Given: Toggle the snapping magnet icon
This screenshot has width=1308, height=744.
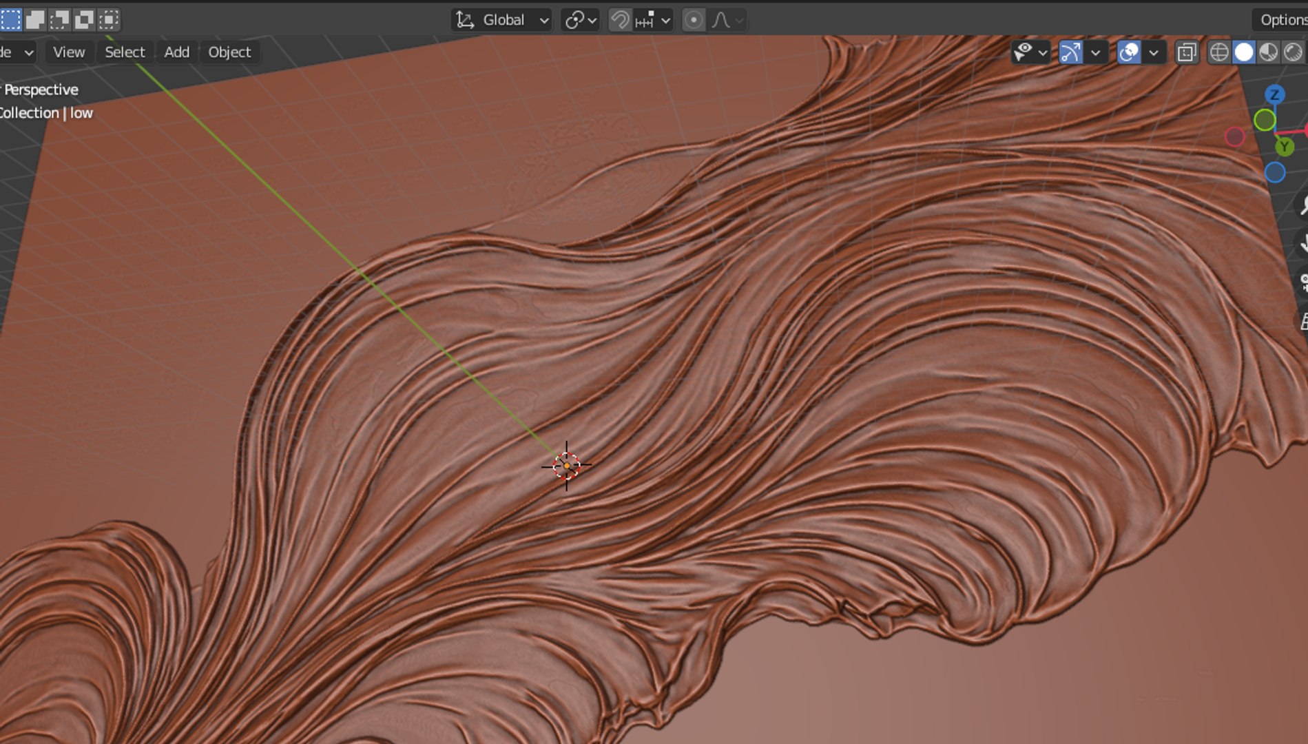Looking at the screenshot, I should [x=619, y=20].
